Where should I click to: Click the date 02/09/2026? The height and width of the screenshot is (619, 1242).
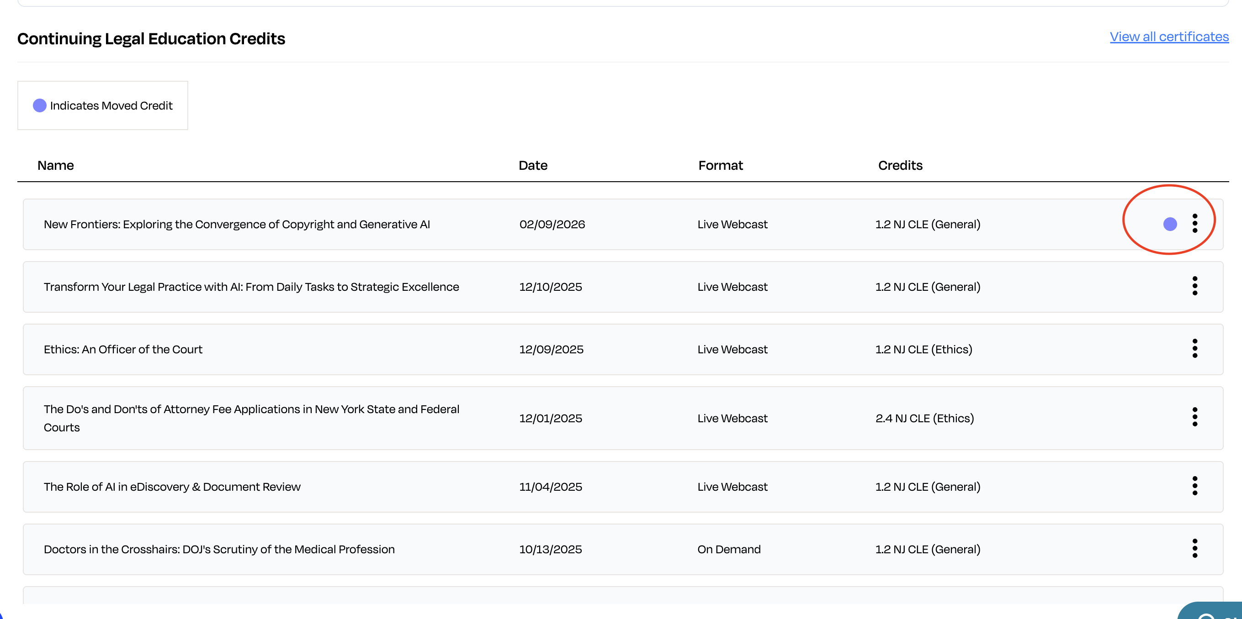click(x=552, y=225)
